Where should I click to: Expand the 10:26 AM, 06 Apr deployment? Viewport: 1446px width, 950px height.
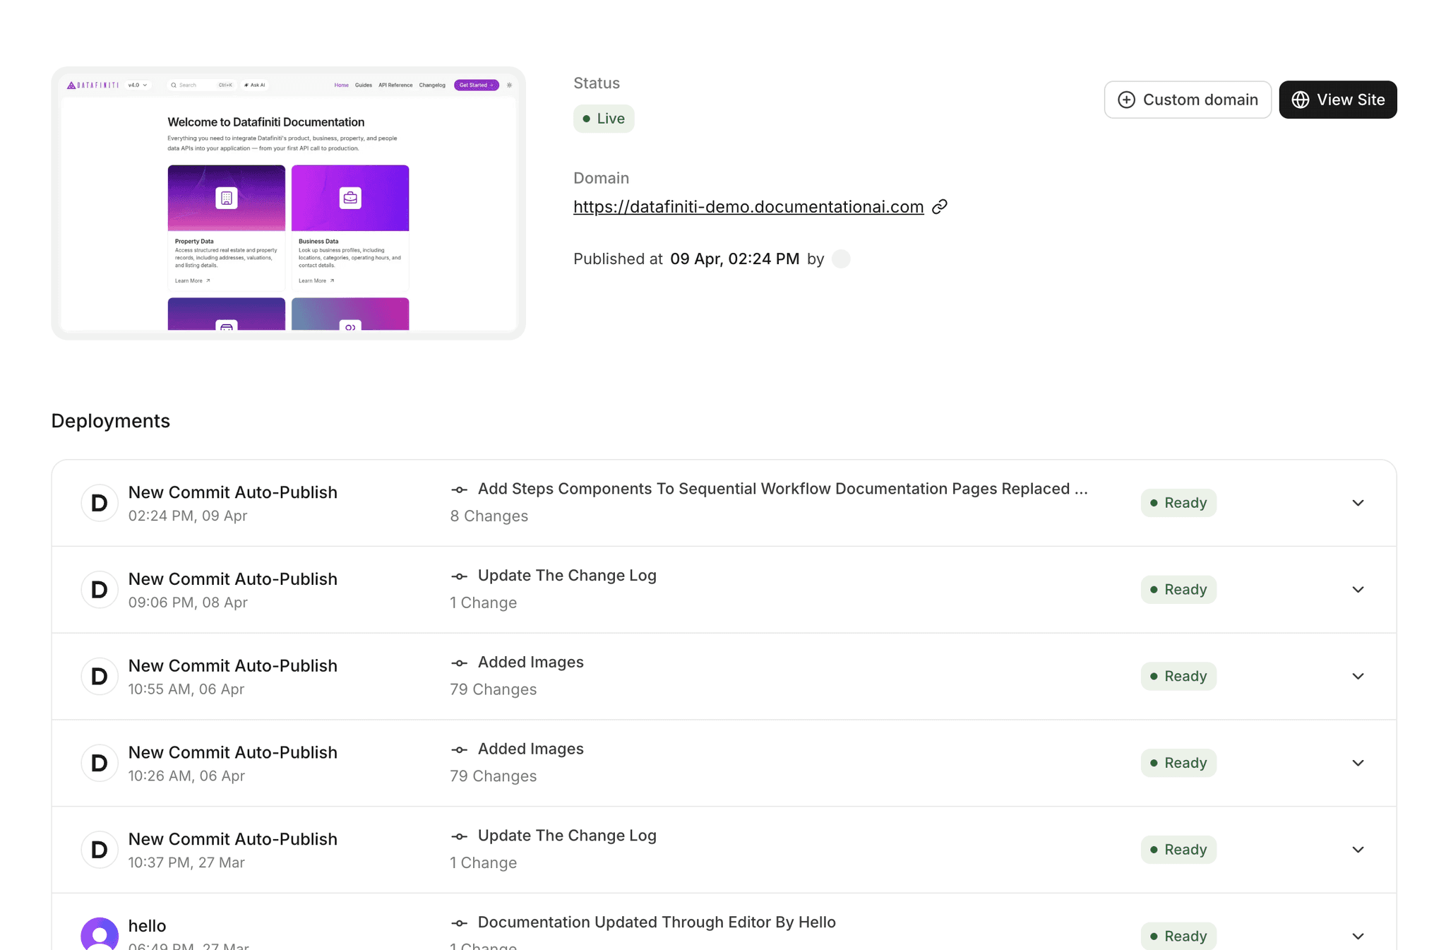coord(1357,763)
